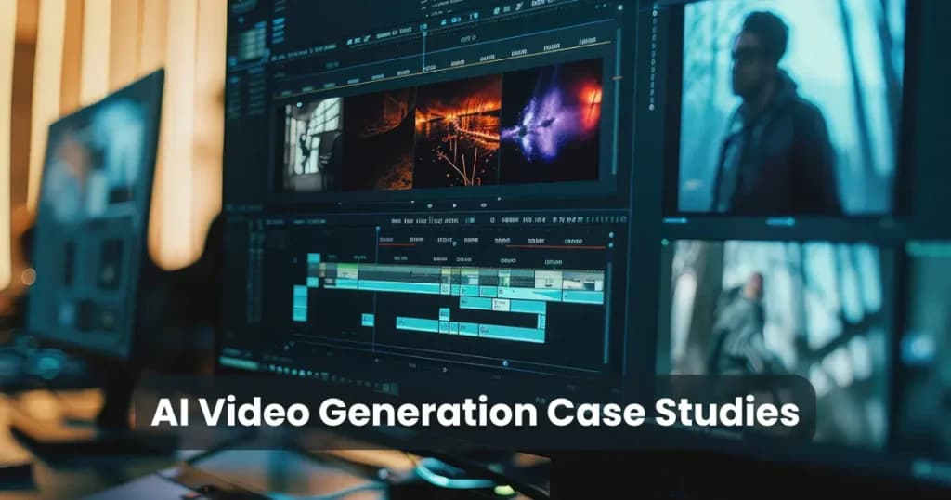
Task: Click the step-back icon left of play
Action: tap(432, 205)
